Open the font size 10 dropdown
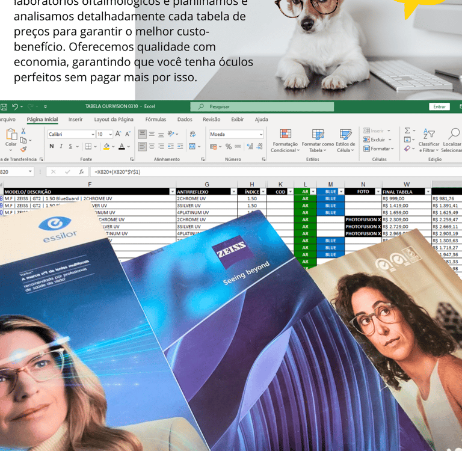The image size is (462, 451). tap(111, 134)
